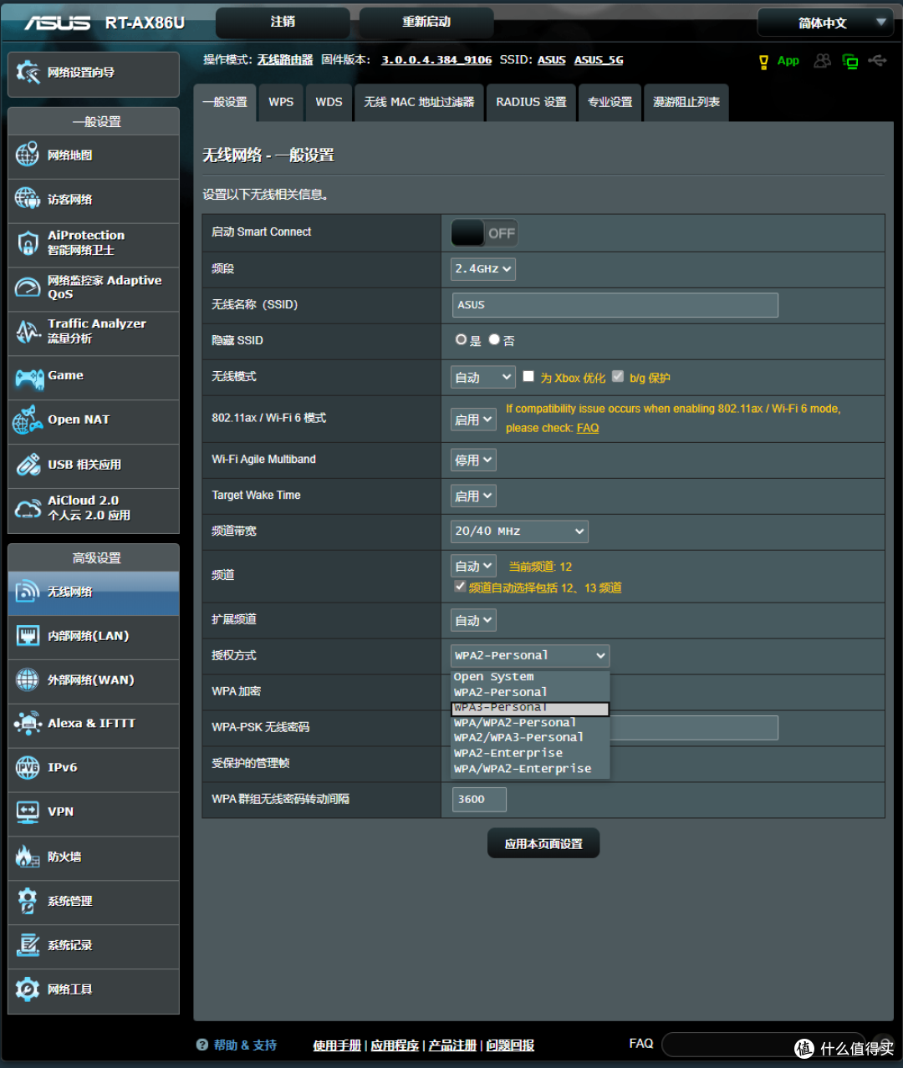903x1068 pixels.
Task: Switch to 漫游阻止列表 tab
Action: [686, 103]
